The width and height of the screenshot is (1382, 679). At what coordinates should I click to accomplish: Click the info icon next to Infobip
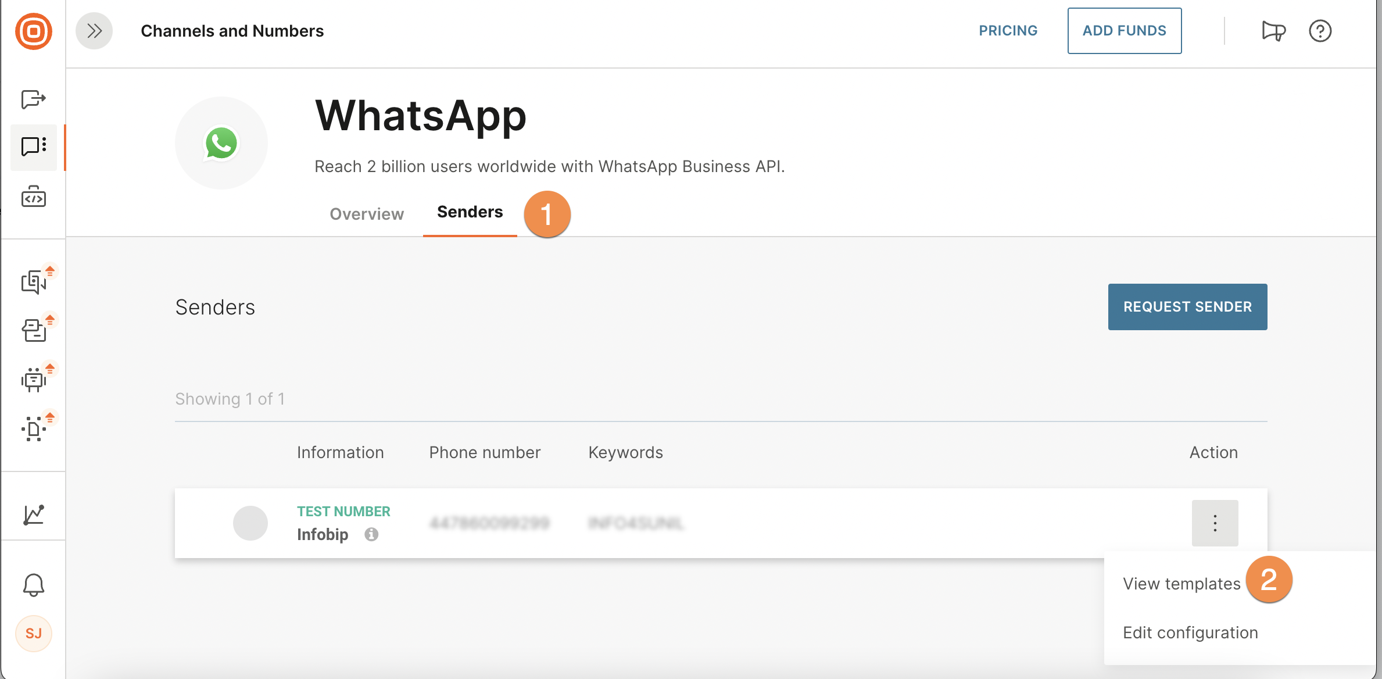pyautogui.click(x=371, y=534)
